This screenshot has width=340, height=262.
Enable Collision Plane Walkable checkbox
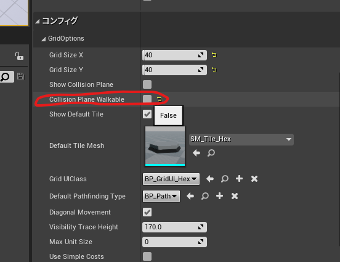pyautogui.click(x=147, y=99)
